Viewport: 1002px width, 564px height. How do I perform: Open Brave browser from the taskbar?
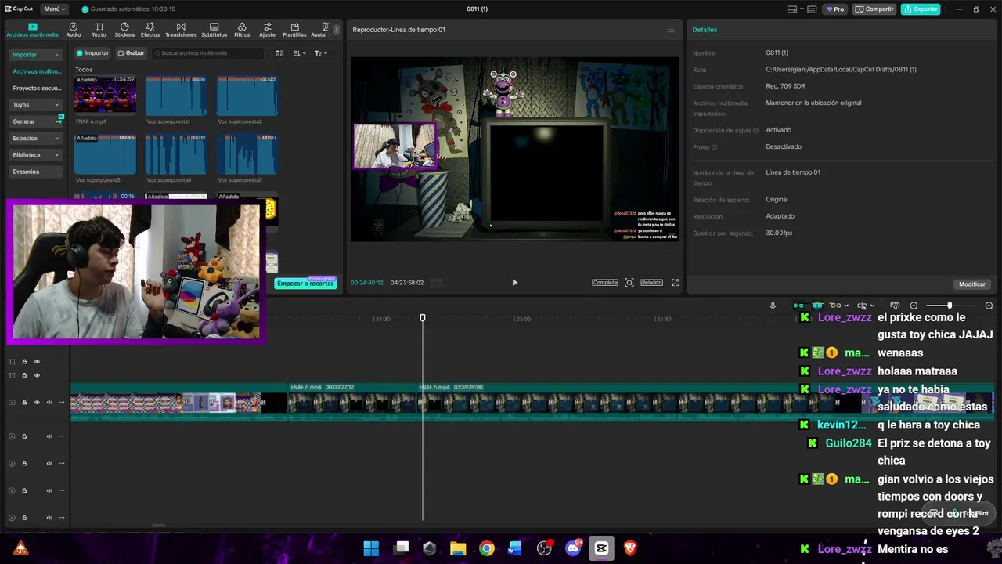coord(630,548)
